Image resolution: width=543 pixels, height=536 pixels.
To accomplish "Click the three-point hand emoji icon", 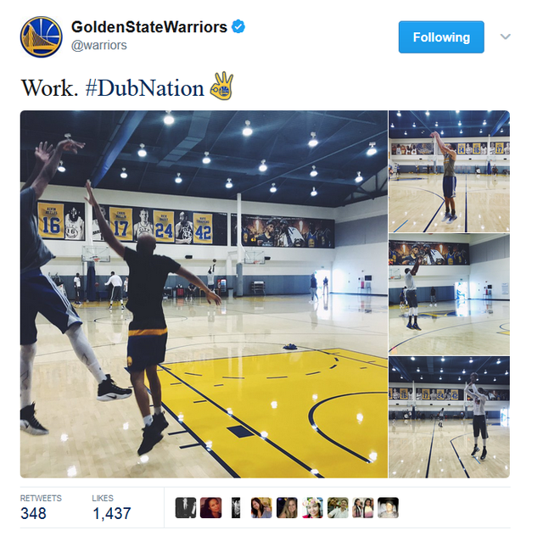I will click(221, 86).
